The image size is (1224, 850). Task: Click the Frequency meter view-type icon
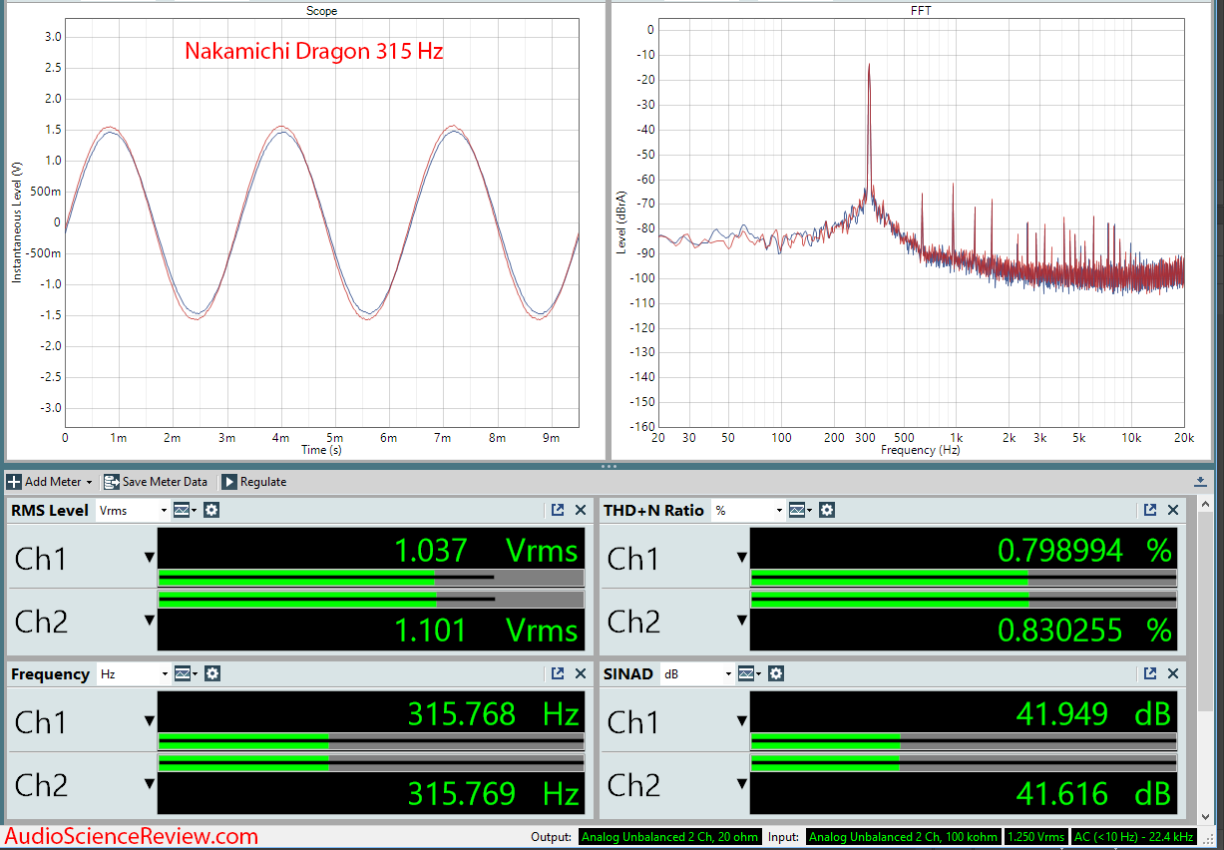coord(186,673)
